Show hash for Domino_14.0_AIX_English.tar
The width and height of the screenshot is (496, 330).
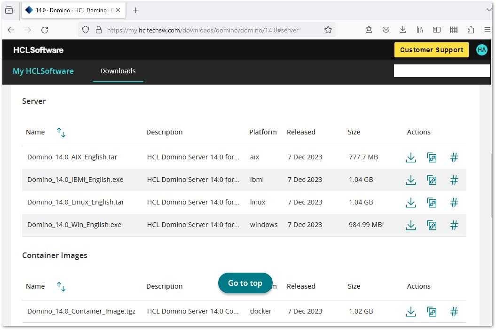[454, 157]
